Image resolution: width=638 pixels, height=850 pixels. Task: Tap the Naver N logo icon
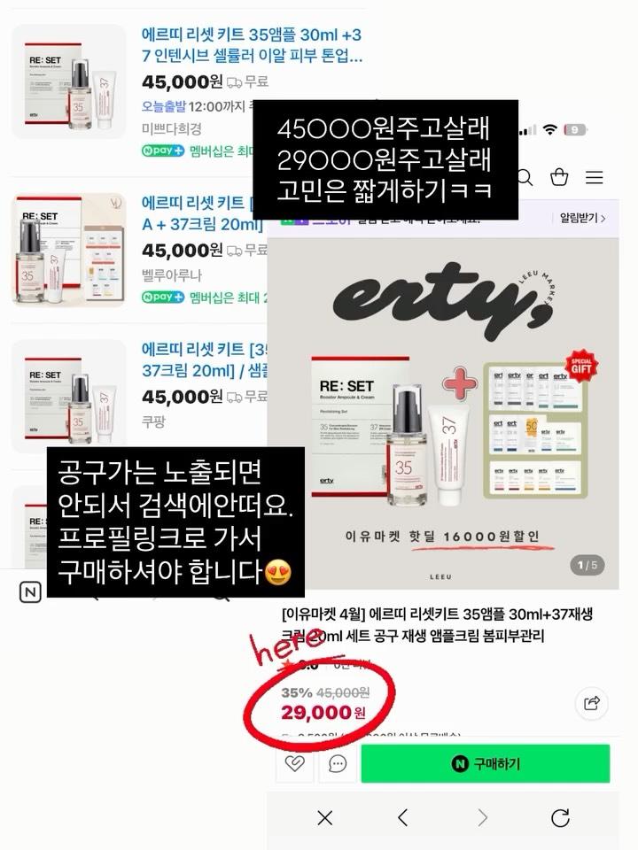pyautogui.click(x=30, y=592)
